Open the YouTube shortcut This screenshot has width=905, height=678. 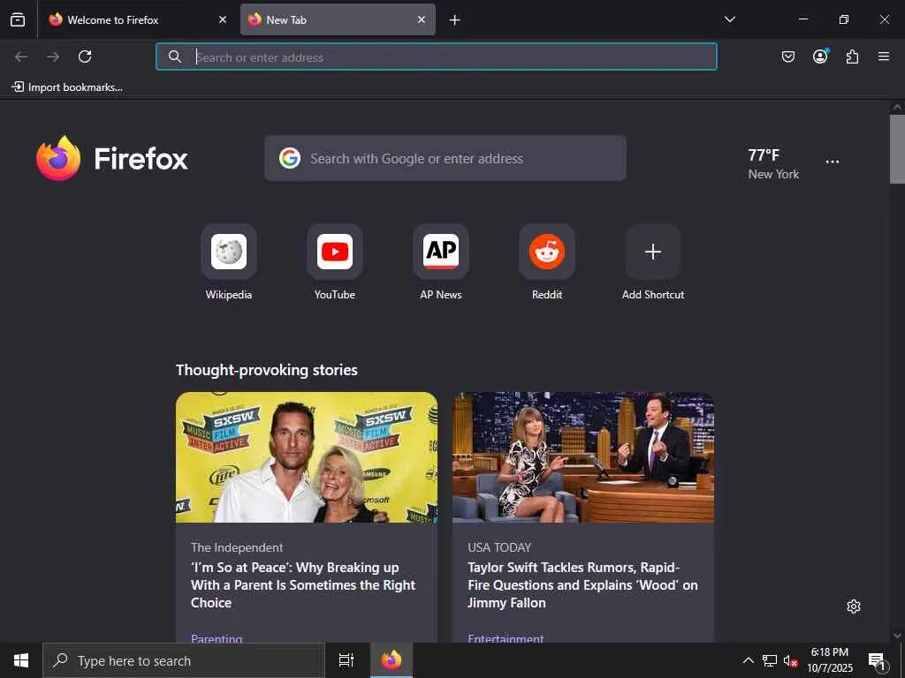pos(335,263)
